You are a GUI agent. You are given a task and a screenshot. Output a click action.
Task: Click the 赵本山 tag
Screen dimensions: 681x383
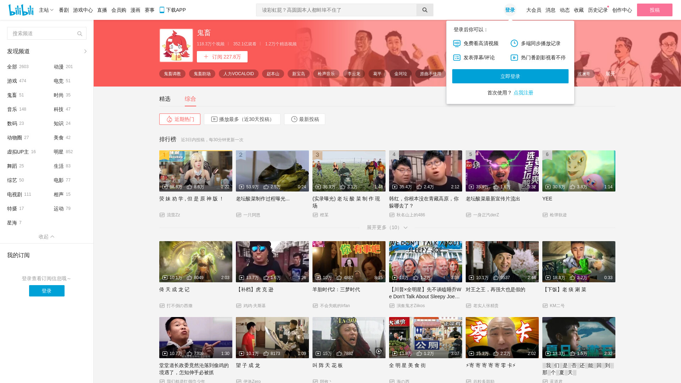pos(273,74)
